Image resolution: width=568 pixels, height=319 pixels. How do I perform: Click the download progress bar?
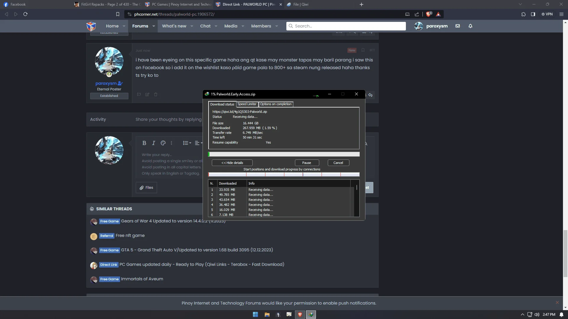click(x=284, y=154)
